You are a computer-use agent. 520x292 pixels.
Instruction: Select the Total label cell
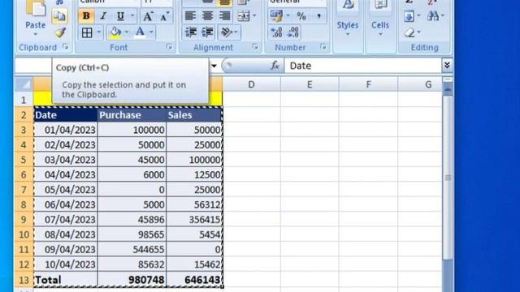66,280
